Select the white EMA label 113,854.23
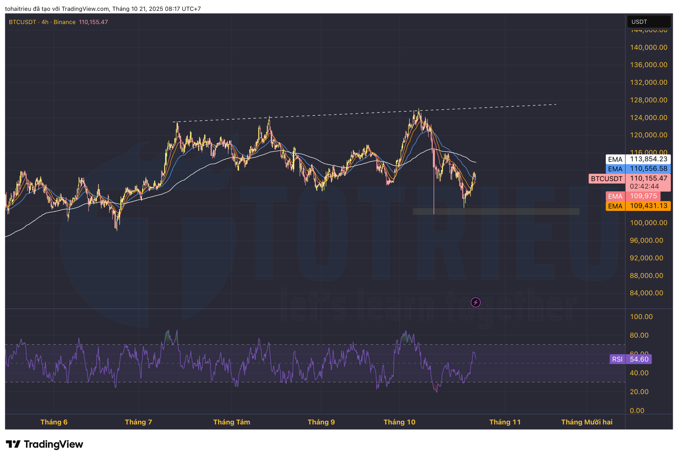Screen dimensions: 678x459 [638, 159]
